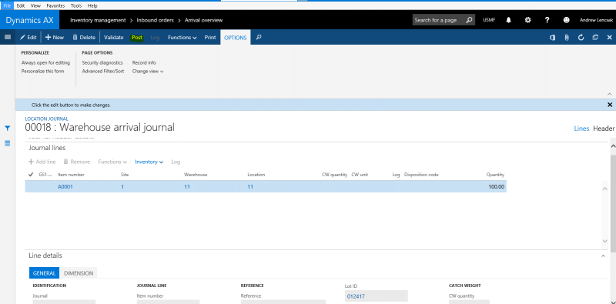This screenshot has height=304, width=616.
Task: Click the page vertical scrollbar up arrow
Action: [612, 145]
